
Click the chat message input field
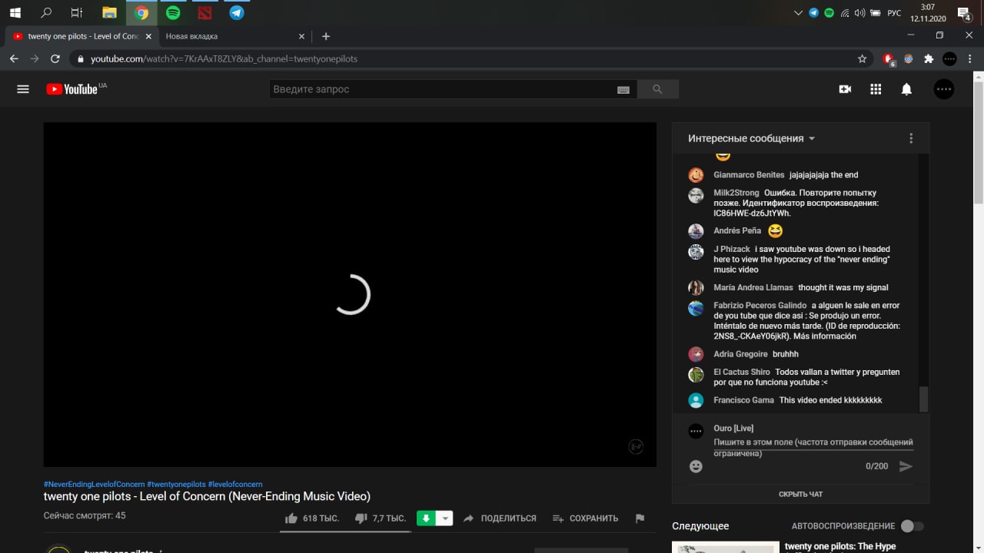(813, 447)
